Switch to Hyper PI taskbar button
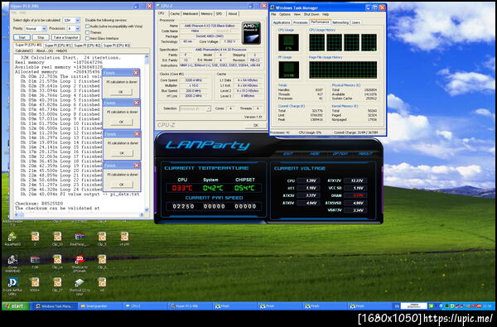 (191, 306)
